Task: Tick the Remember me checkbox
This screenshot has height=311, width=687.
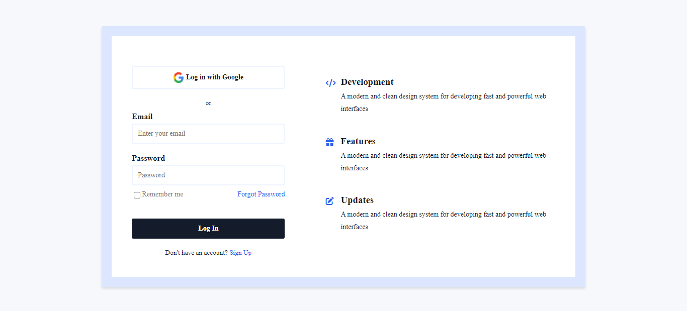Action: pyautogui.click(x=137, y=195)
